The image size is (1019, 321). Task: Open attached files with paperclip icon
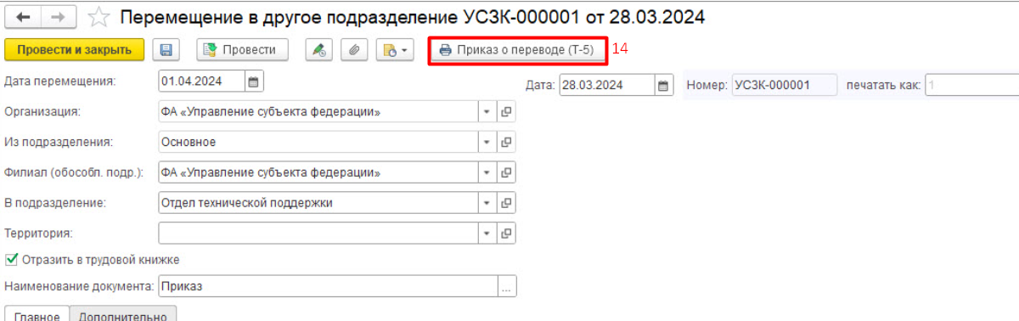pos(354,50)
